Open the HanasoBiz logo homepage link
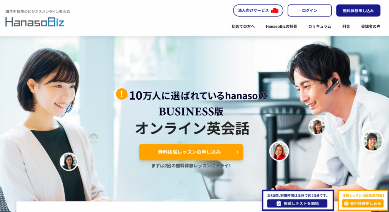The height and width of the screenshot is (212, 389). click(35, 22)
